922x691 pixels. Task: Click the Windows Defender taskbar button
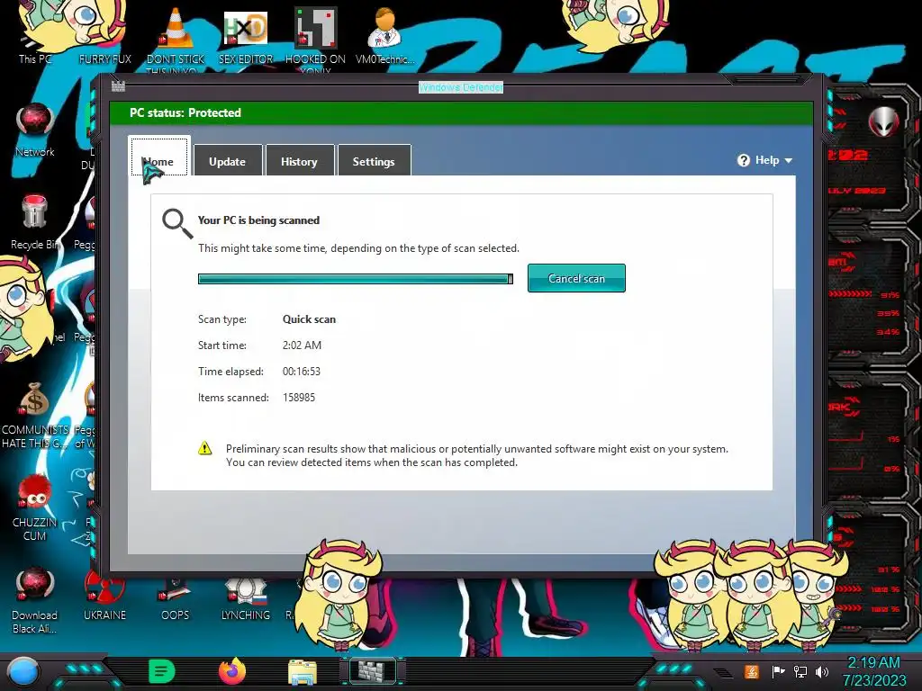(x=374, y=671)
